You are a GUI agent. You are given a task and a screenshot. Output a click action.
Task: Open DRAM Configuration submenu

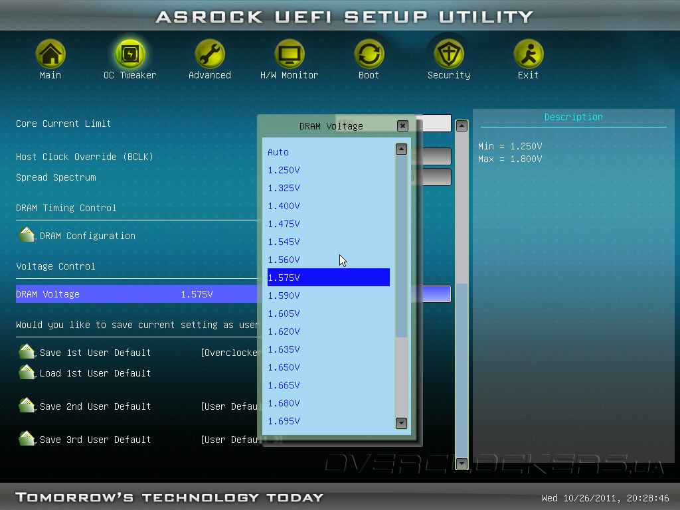pyautogui.click(x=88, y=236)
